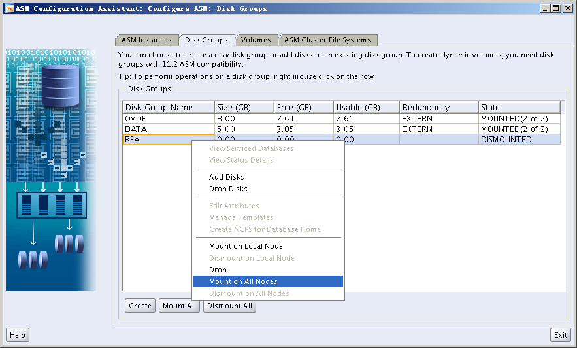The width and height of the screenshot is (577, 348).
Task: Click the Mount All button
Action: [x=179, y=306]
